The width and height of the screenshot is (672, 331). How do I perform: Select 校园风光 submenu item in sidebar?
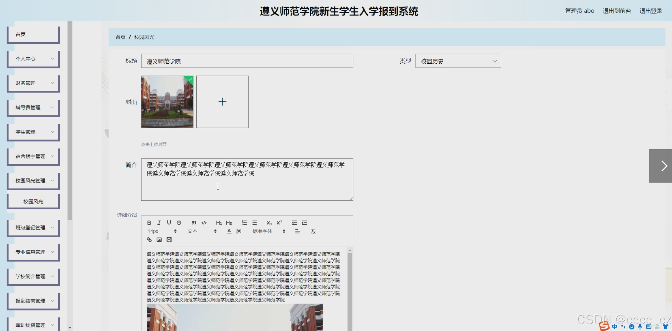(x=33, y=201)
